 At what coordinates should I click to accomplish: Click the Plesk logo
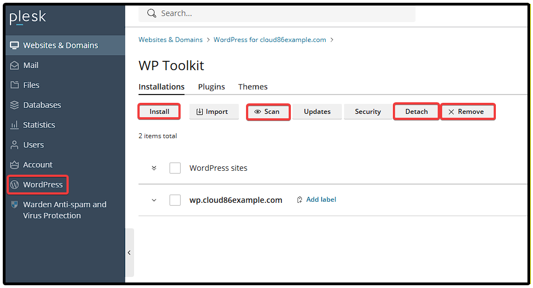click(28, 17)
